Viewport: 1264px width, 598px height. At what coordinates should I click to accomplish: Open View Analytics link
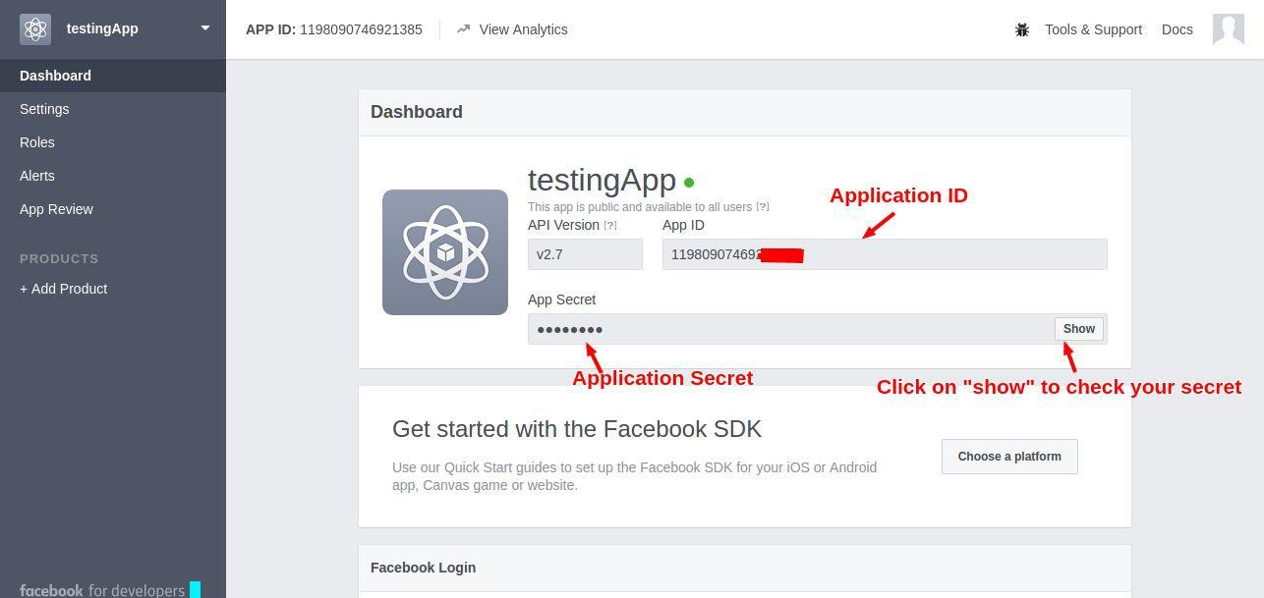tap(523, 29)
